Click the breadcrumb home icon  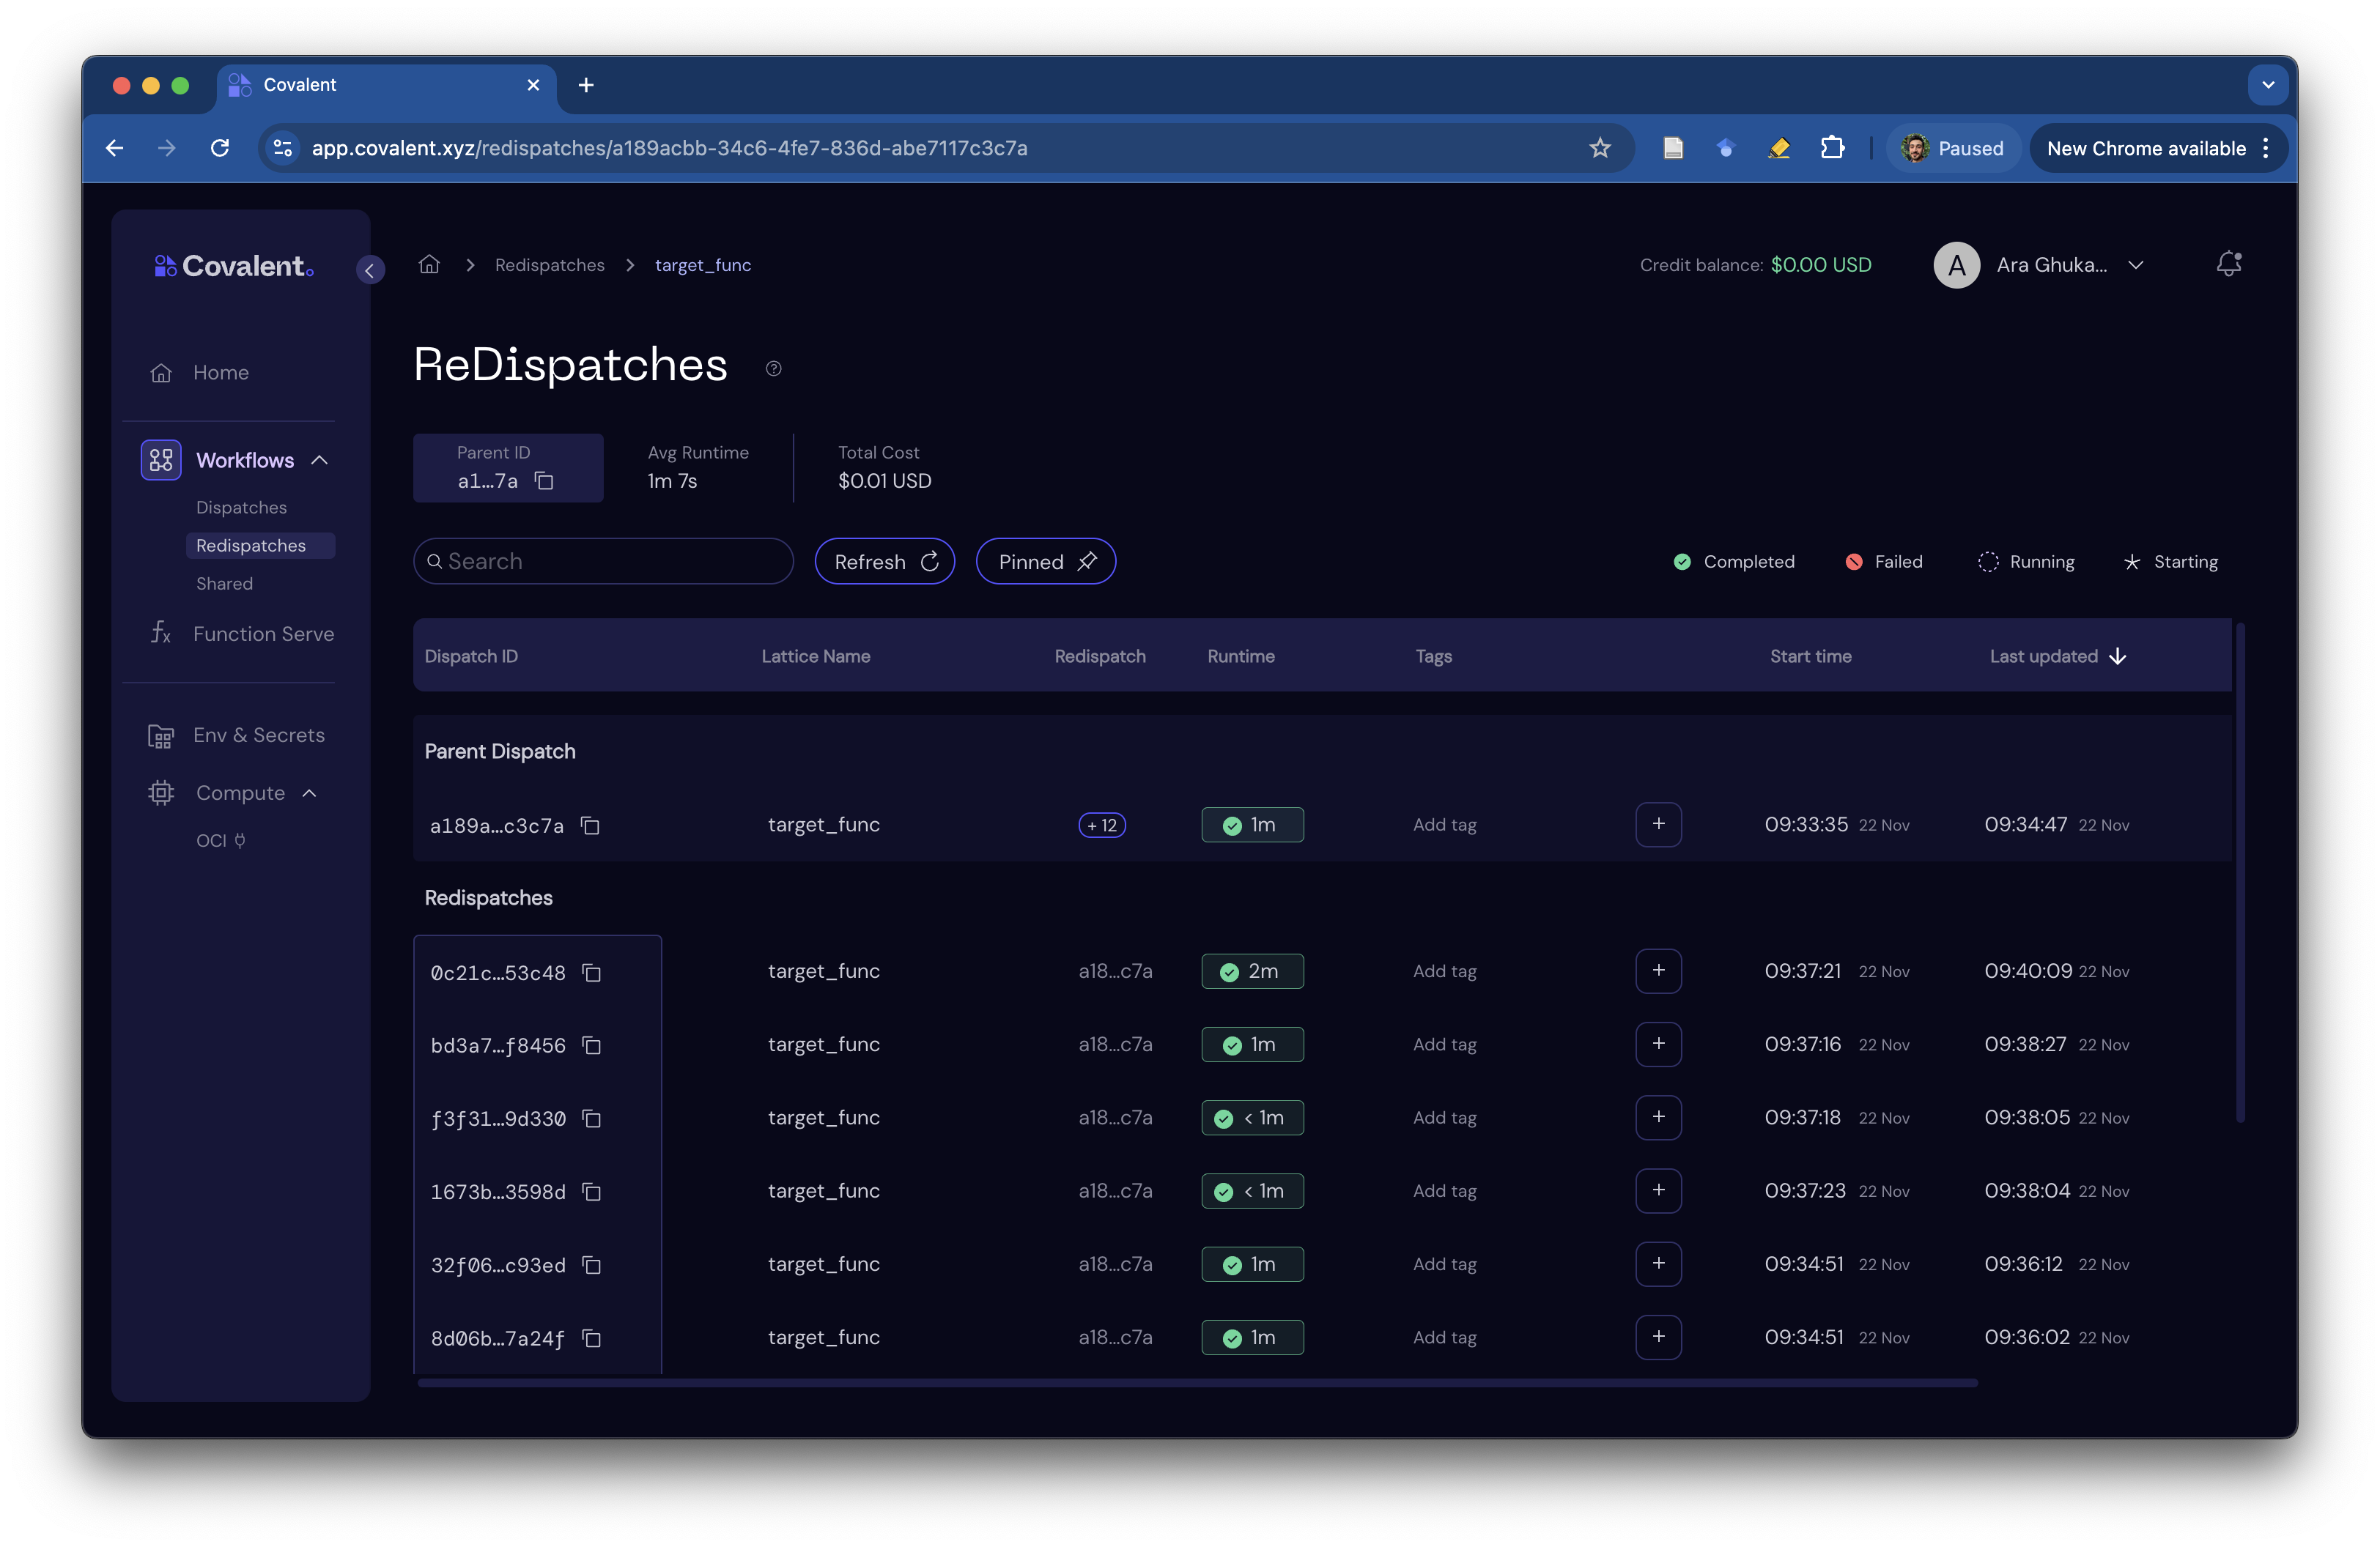click(429, 264)
